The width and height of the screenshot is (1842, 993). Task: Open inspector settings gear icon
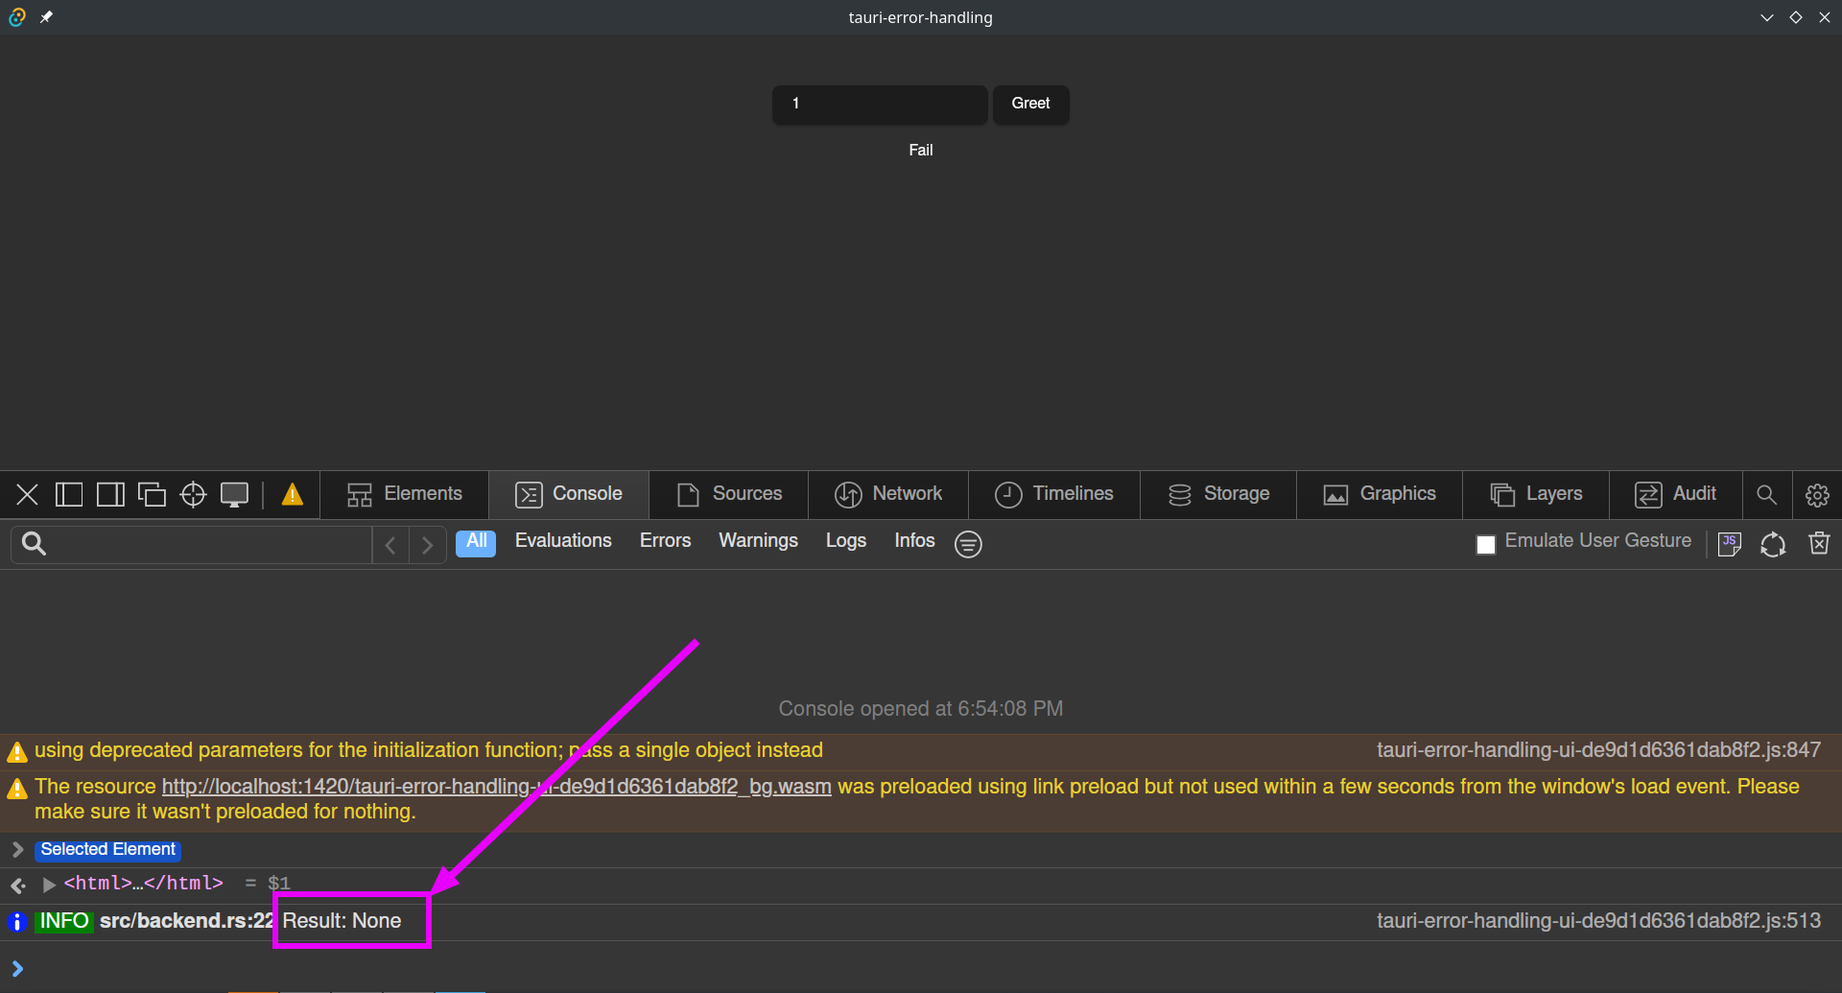pyautogui.click(x=1817, y=495)
